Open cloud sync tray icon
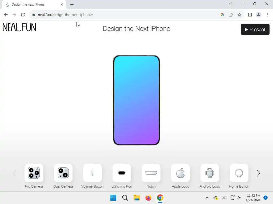Image resolution: width=273 pixels, height=204 pixels. pyautogui.click(x=215, y=198)
